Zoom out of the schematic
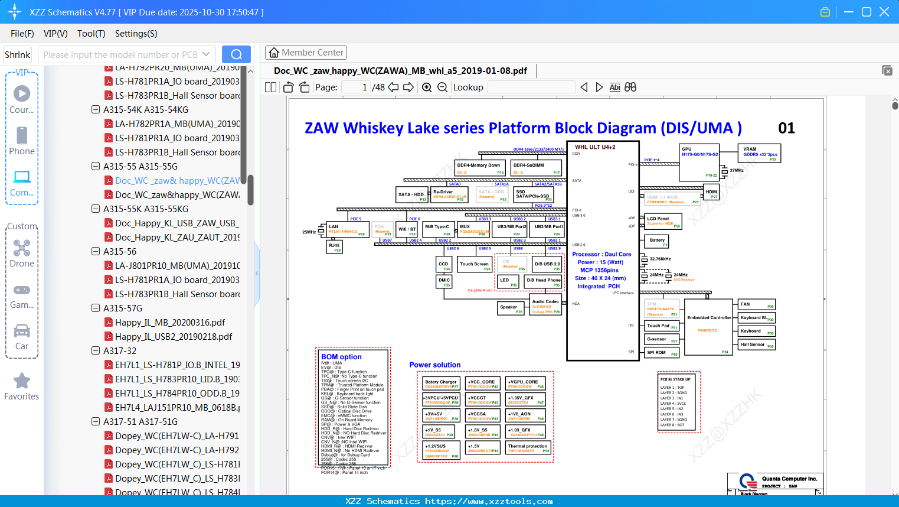 click(442, 87)
